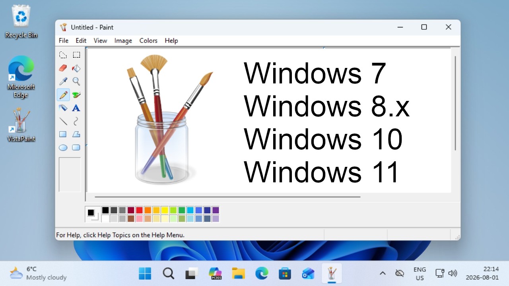Viewport: 509px width, 286px height.
Task: Open the Help menu
Action: coord(171,41)
